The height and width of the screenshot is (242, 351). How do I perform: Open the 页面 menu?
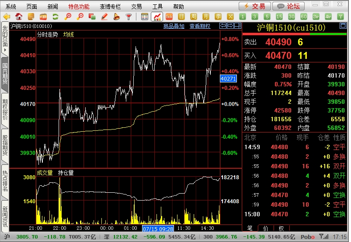[32, 7]
